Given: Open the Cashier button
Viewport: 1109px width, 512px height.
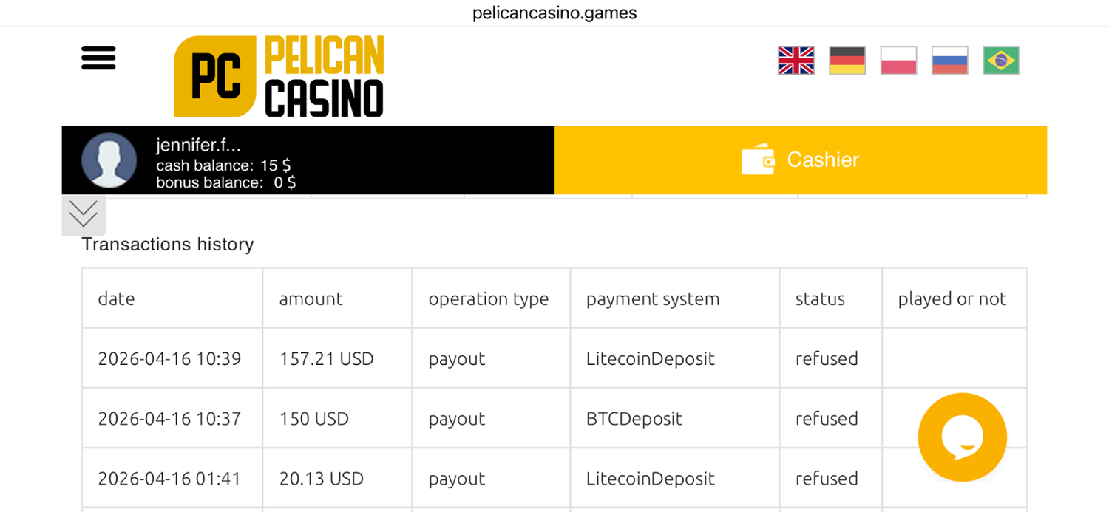Looking at the screenshot, I should point(800,160).
